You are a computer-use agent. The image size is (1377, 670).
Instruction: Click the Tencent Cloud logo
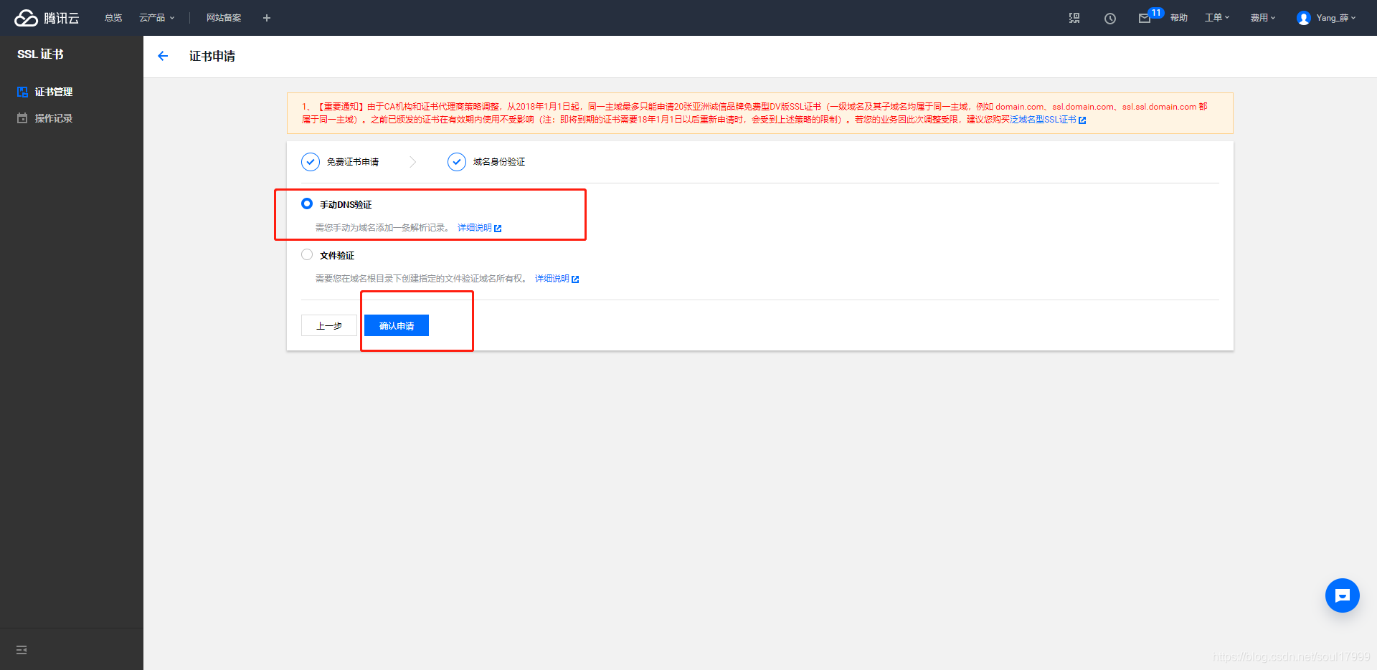click(x=47, y=18)
